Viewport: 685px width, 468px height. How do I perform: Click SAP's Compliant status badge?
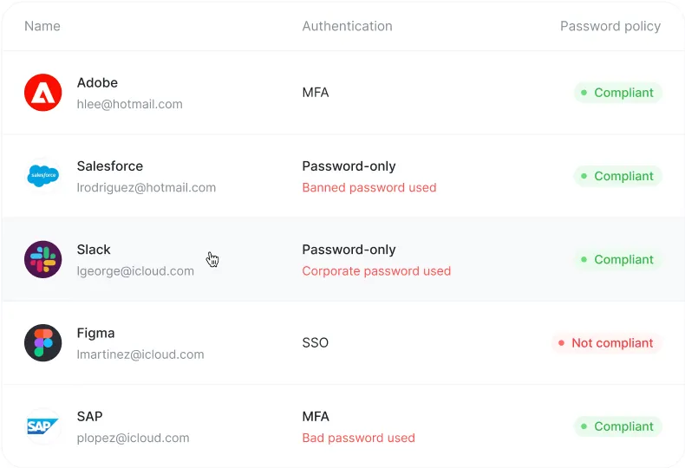pos(617,426)
